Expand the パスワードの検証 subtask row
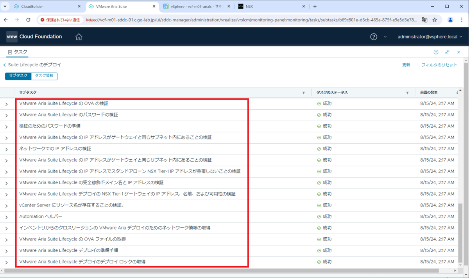This screenshot has width=469, height=278. click(x=7, y=115)
